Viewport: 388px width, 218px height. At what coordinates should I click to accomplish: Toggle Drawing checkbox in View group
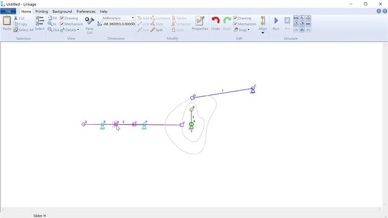click(x=69, y=18)
